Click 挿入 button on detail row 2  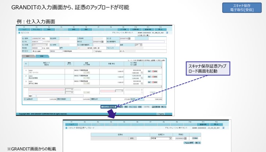(150, 77)
